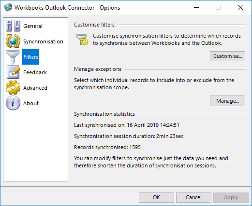Click the Advanced gear icon
The width and height of the screenshot is (252, 206).
(x=13, y=87)
